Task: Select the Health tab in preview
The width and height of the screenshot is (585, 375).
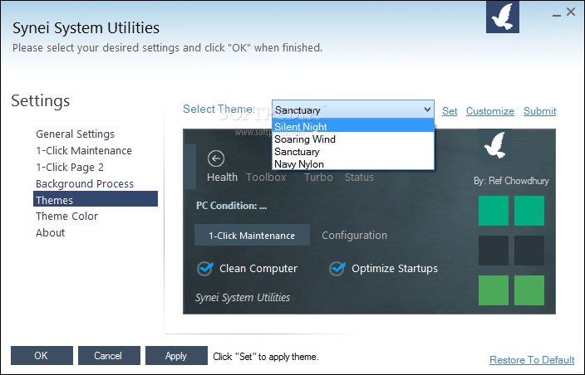Action: (222, 178)
